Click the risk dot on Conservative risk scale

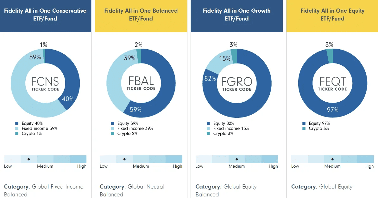pos(29,159)
